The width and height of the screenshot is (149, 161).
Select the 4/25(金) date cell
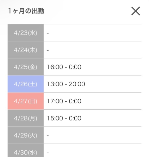[x=26, y=67]
